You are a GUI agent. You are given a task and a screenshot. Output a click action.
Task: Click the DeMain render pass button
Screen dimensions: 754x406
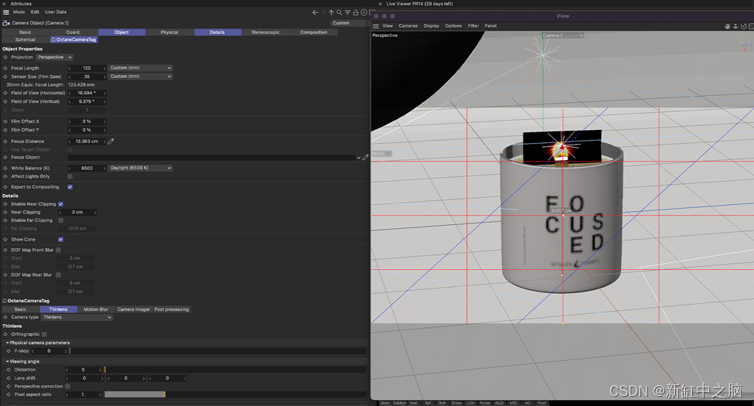coord(399,403)
